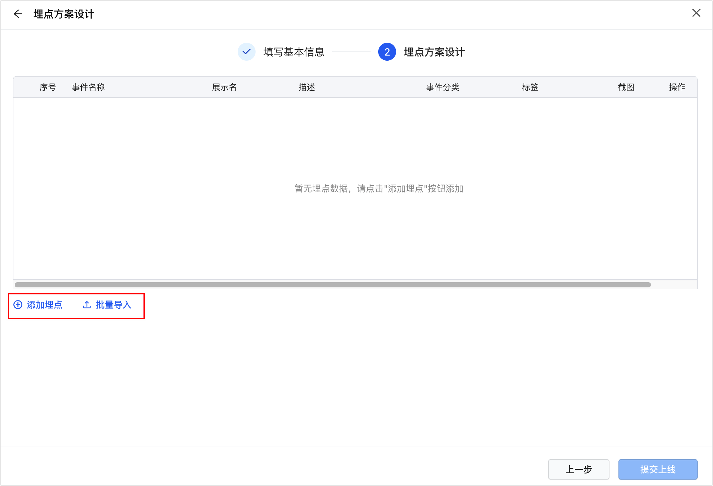Click the upload icon beside 批量导入

pyautogui.click(x=87, y=305)
